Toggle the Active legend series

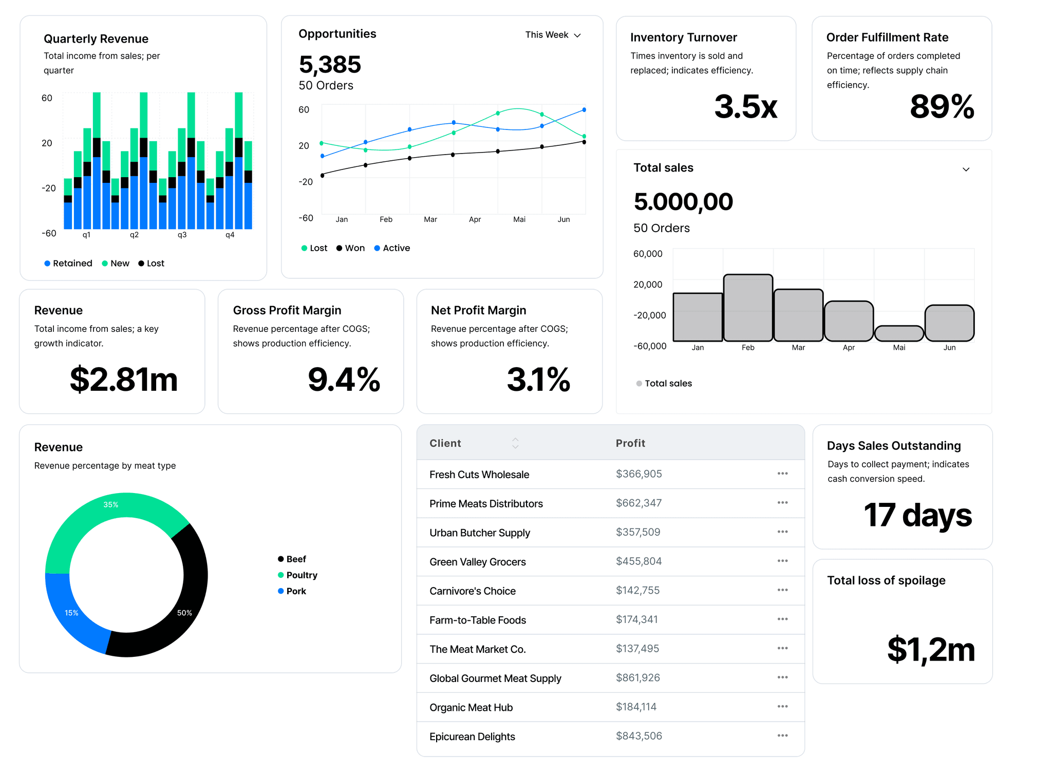click(x=392, y=248)
